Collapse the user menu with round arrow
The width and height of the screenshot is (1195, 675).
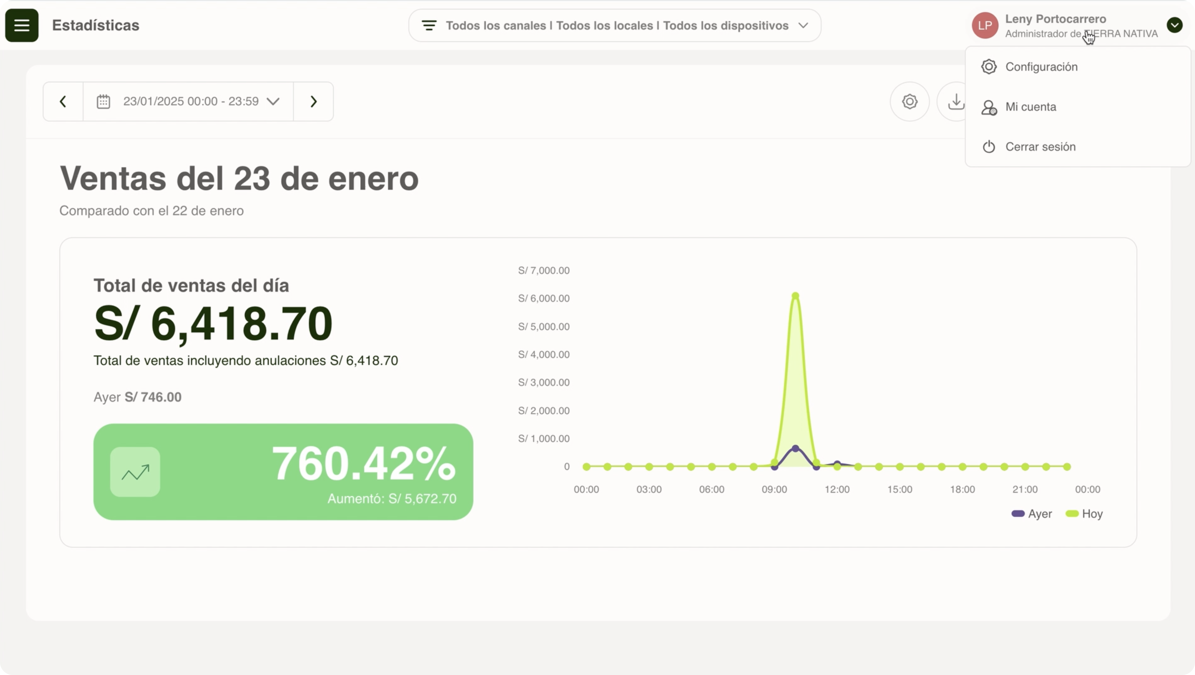(1174, 25)
